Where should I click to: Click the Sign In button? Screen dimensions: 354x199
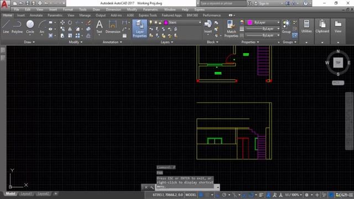point(262,3)
